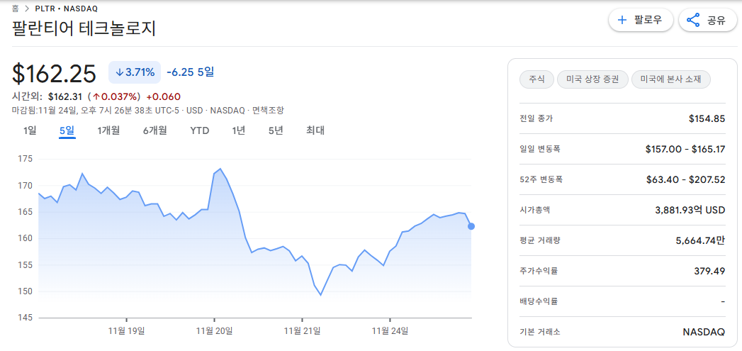
Task: Click the 팔란티어 테크놀로지 title
Action: 84,28
